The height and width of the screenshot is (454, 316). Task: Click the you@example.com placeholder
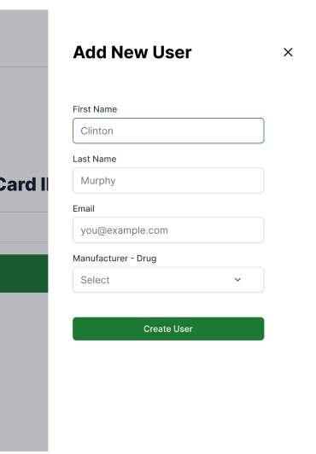pos(124,230)
